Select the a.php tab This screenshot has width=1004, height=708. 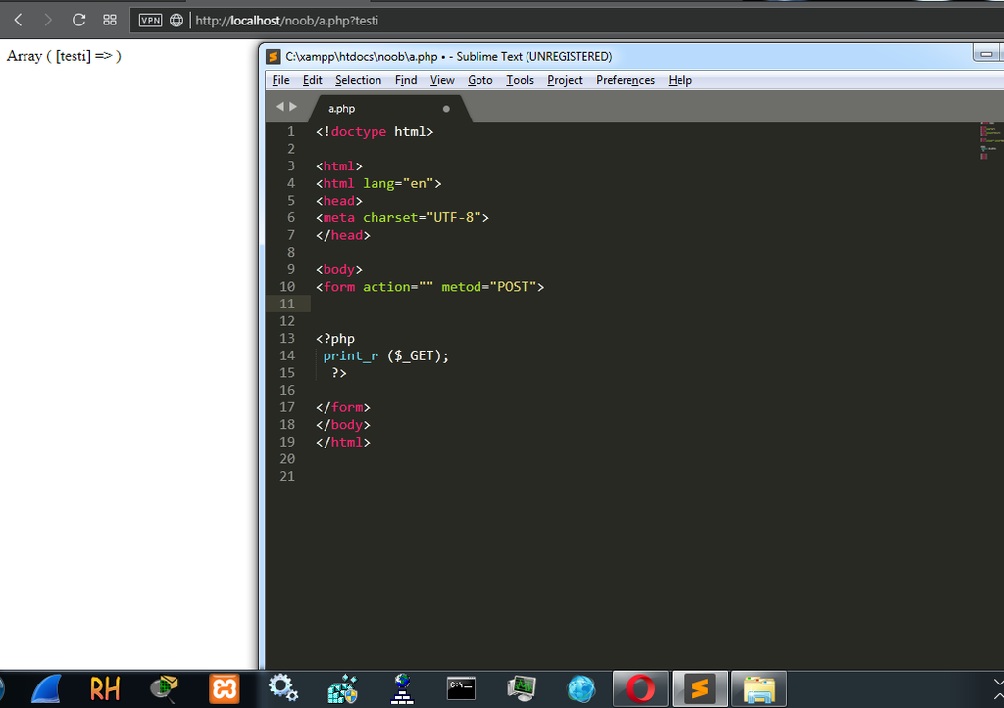[390, 108]
